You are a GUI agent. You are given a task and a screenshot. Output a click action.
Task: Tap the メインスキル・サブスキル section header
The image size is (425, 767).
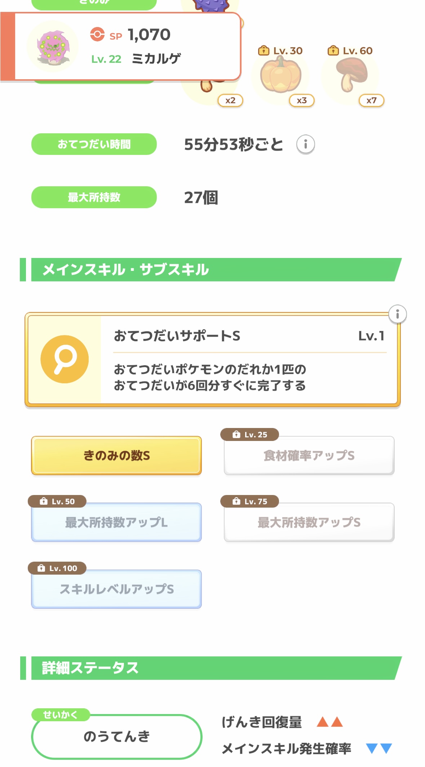[213, 269]
